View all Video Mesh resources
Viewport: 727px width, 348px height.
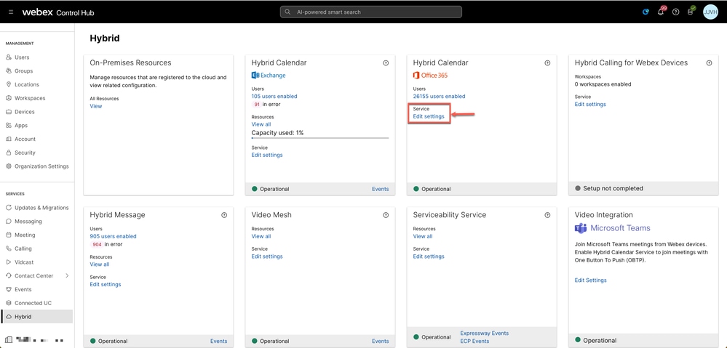coord(261,236)
